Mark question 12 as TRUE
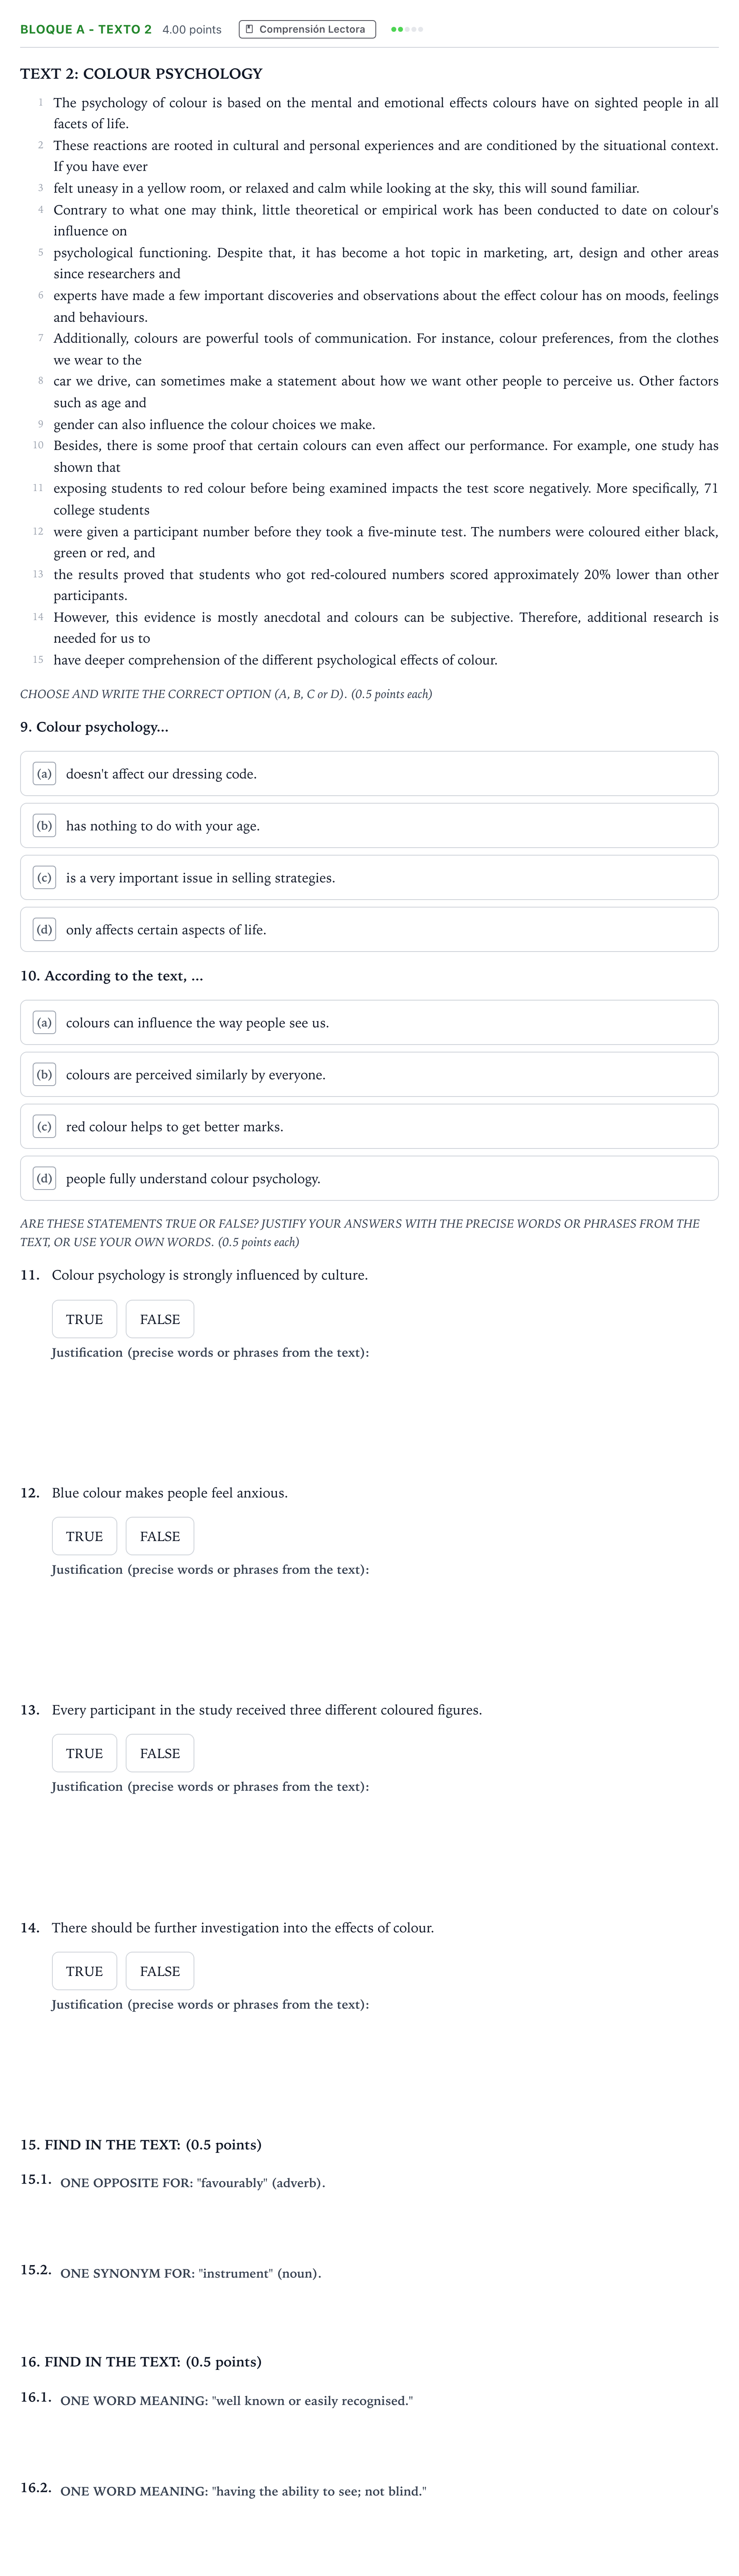The width and height of the screenshot is (739, 2576). tap(84, 1536)
